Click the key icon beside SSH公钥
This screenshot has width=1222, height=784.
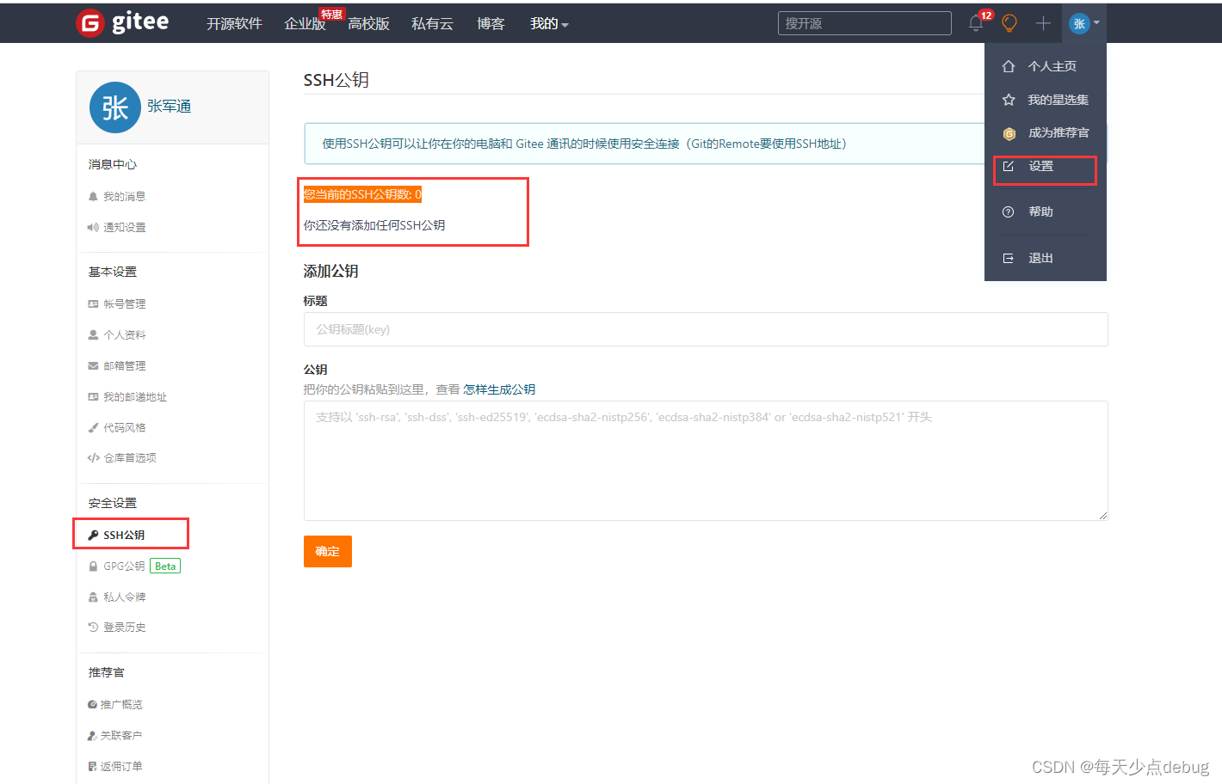coord(93,535)
